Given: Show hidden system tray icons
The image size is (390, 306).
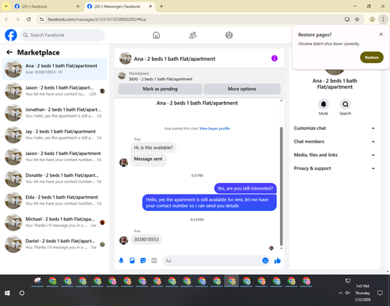Looking at the screenshot, I should 340,293.
